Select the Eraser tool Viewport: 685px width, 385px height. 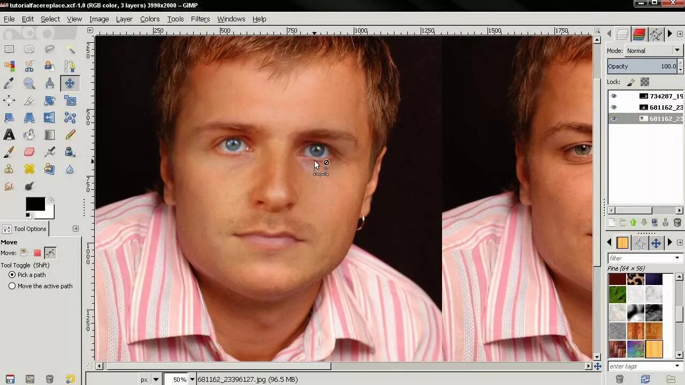29,152
